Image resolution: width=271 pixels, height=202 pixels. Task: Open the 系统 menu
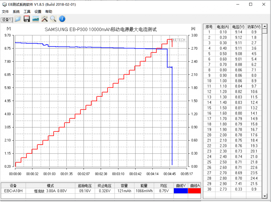click(16, 12)
